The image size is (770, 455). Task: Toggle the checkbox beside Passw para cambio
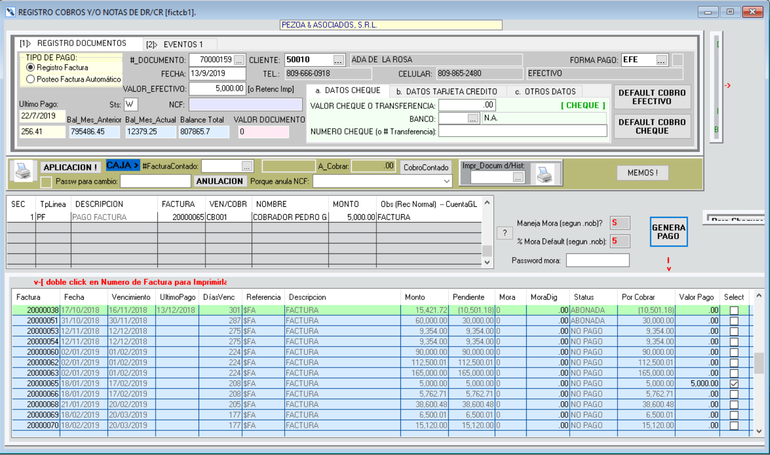point(46,182)
